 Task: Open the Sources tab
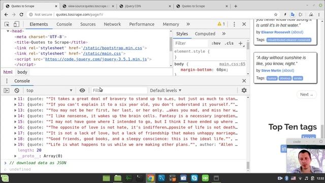click(88, 24)
